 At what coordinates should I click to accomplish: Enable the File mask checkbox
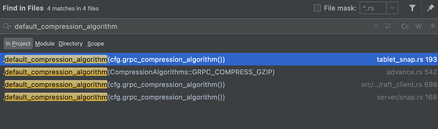click(317, 8)
